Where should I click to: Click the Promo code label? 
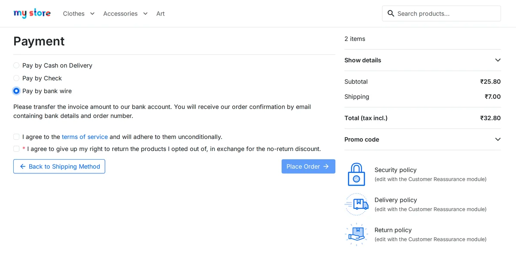[362, 139]
